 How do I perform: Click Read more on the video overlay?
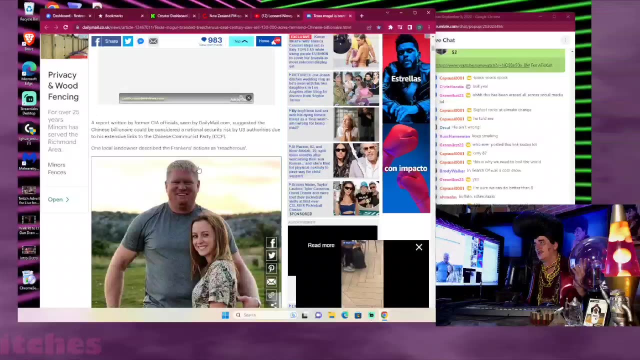(x=321, y=245)
